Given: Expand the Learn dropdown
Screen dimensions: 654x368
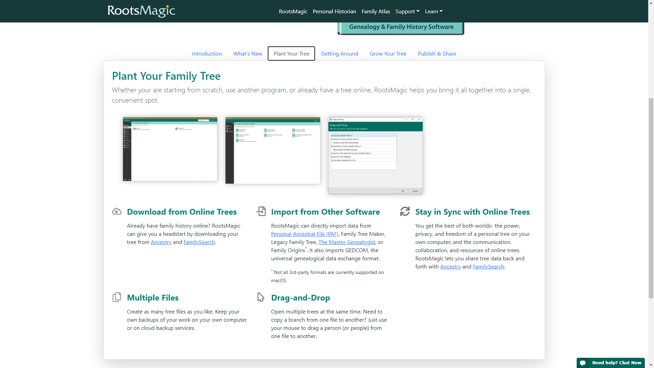Looking at the screenshot, I should coord(433,11).
